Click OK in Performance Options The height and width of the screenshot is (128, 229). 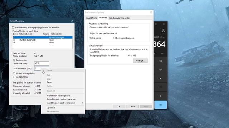tap(119, 106)
